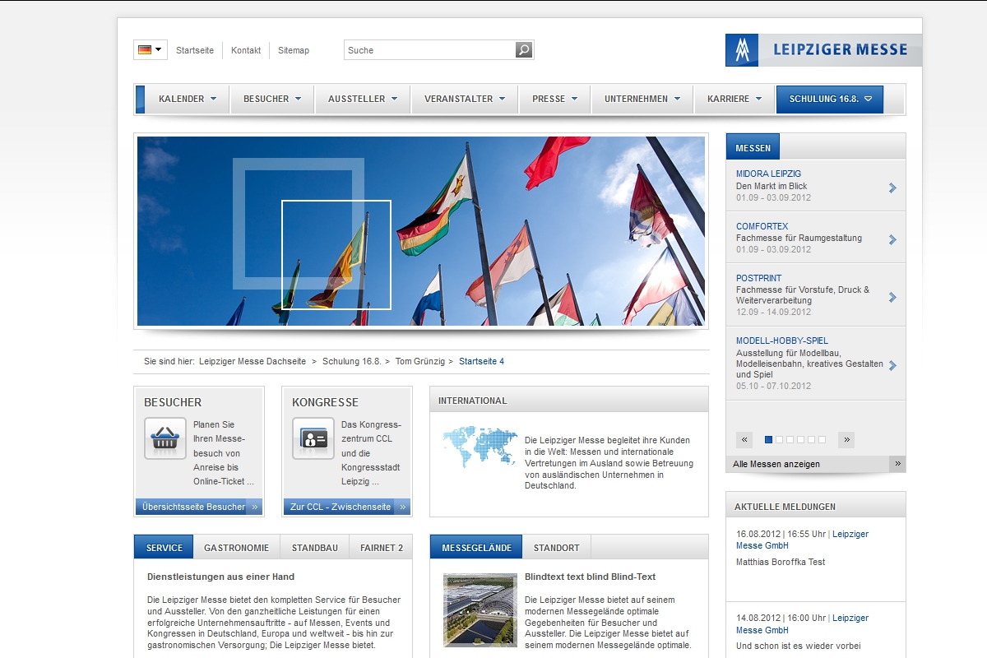The width and height of the screenshot is (987, 658).
Task: Switch to the Messegelände tab
Action: click(476, 547)
